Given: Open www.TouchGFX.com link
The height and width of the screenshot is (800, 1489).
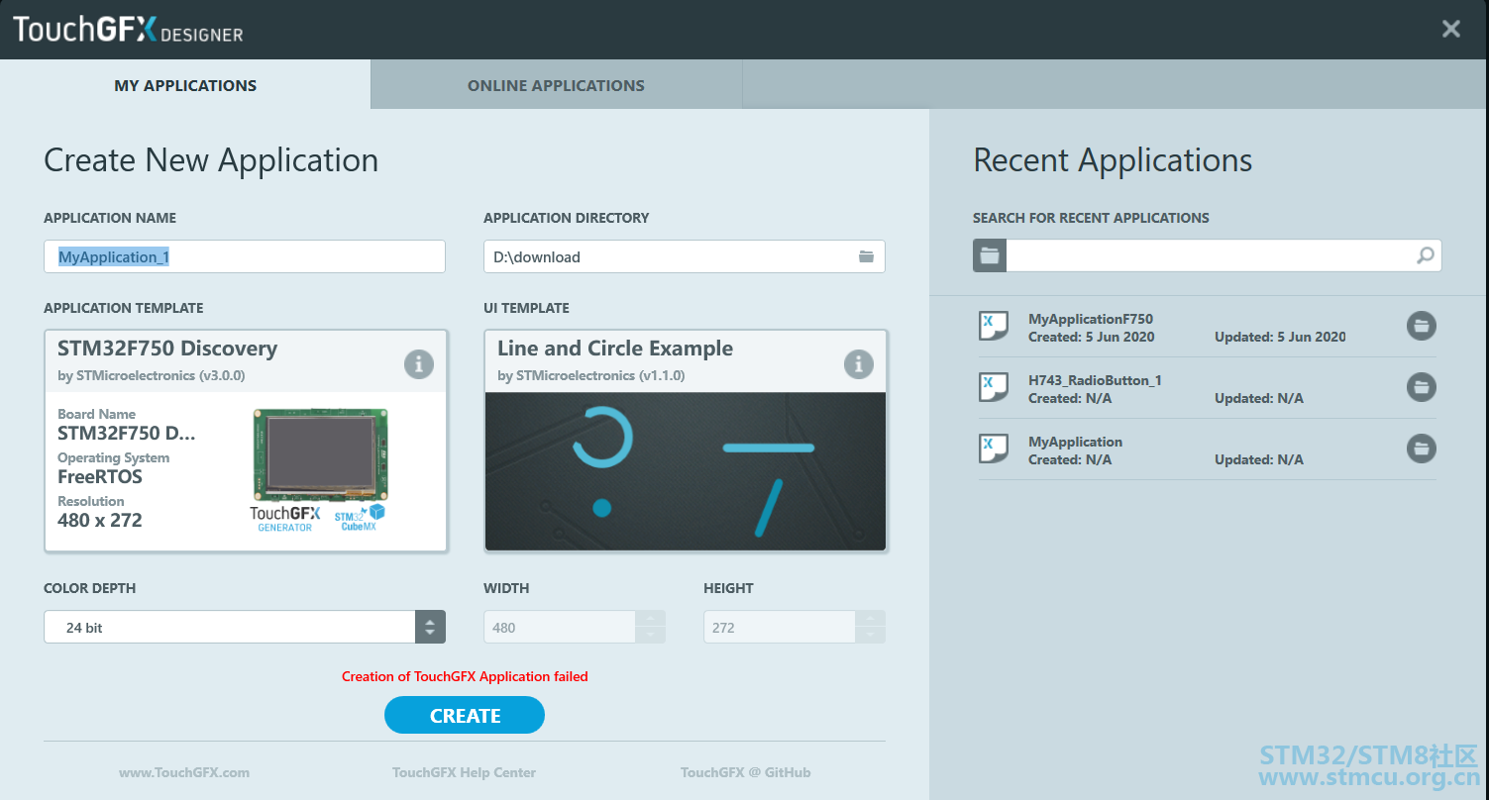Looking at the screenshot, I should tap(184, 772).
